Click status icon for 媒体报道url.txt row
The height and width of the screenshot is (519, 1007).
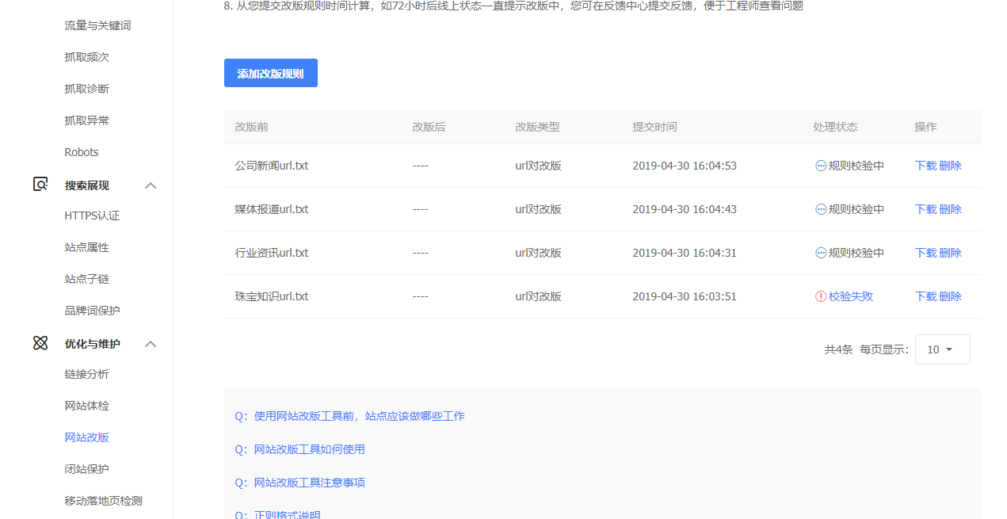pyautogui.click(x=821, y=209)
